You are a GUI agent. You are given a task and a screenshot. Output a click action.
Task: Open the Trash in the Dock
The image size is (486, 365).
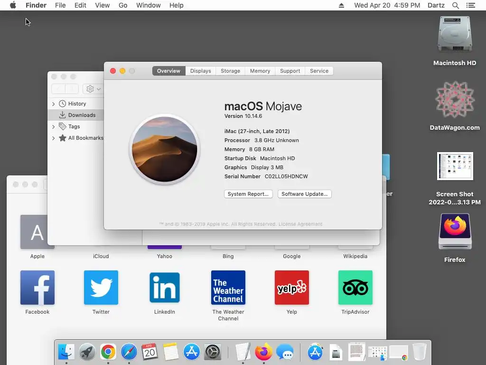tap(420, 352)
